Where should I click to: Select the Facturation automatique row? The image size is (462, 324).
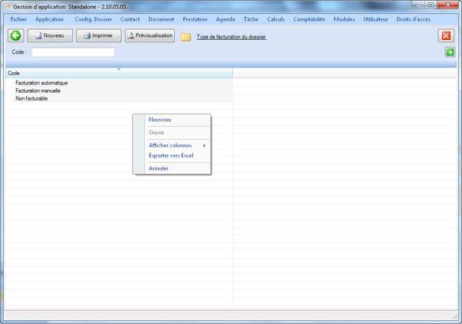(42, 83)
